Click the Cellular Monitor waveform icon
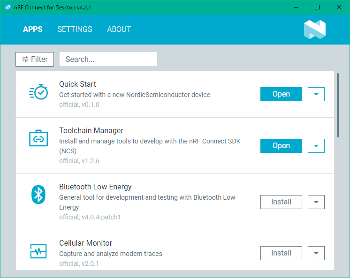 point(38,251)
